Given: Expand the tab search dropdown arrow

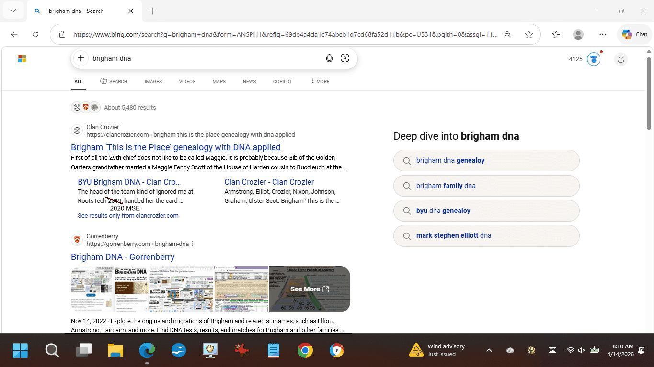Looking at the screenshot, I should [13, 11].
